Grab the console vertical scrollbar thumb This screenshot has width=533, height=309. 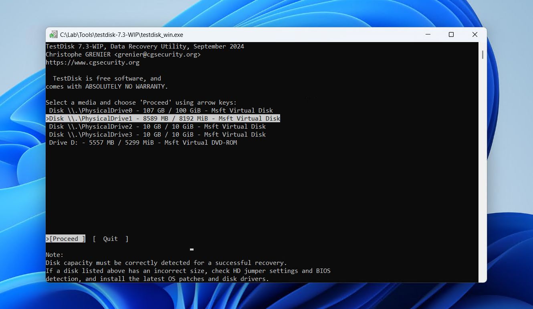tap(483, 54)
